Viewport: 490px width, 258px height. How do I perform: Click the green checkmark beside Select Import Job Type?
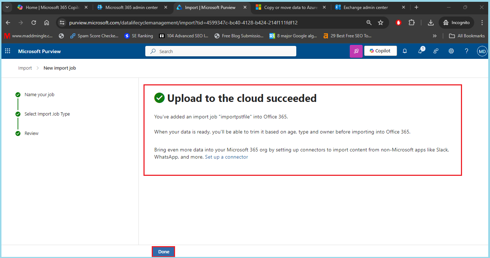[18, 114]
